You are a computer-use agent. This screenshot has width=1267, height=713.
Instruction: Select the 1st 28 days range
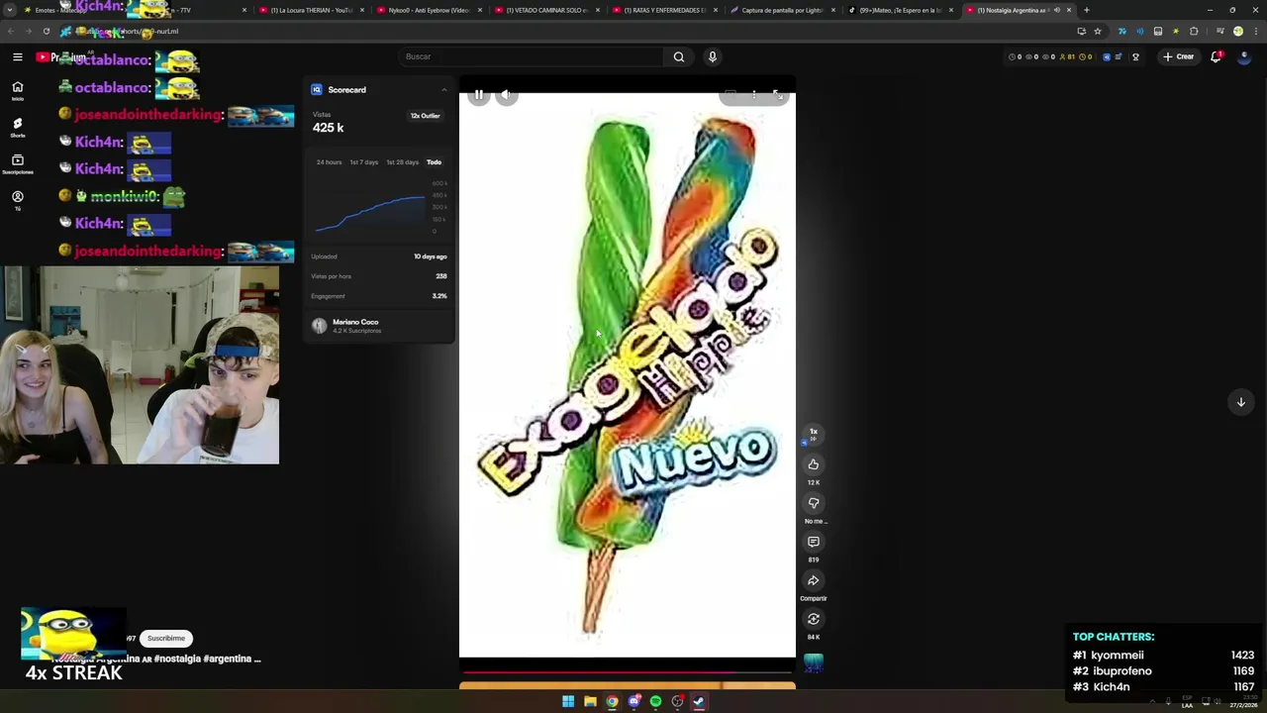coord(402,162)
